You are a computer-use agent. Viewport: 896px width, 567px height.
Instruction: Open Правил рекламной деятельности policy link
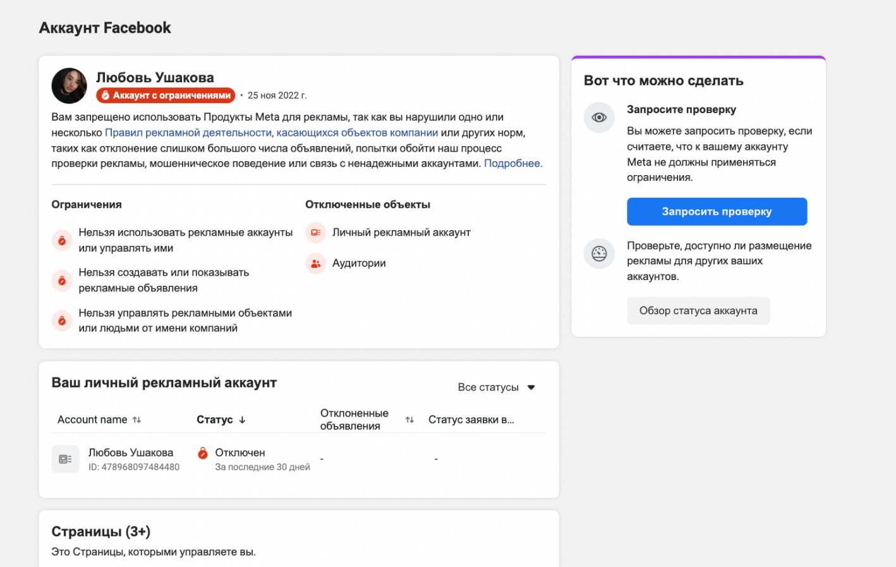(271, 133)
